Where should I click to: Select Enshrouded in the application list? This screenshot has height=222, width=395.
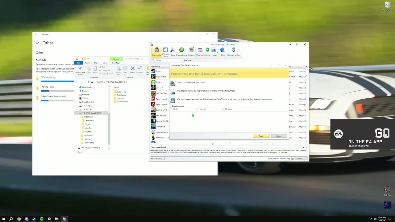pyautogui.click(x=160, y=77)
